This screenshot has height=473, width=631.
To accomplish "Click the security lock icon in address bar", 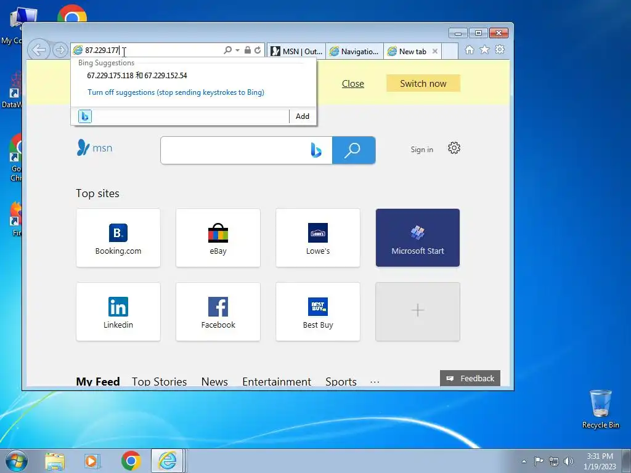I will point(248,50).
